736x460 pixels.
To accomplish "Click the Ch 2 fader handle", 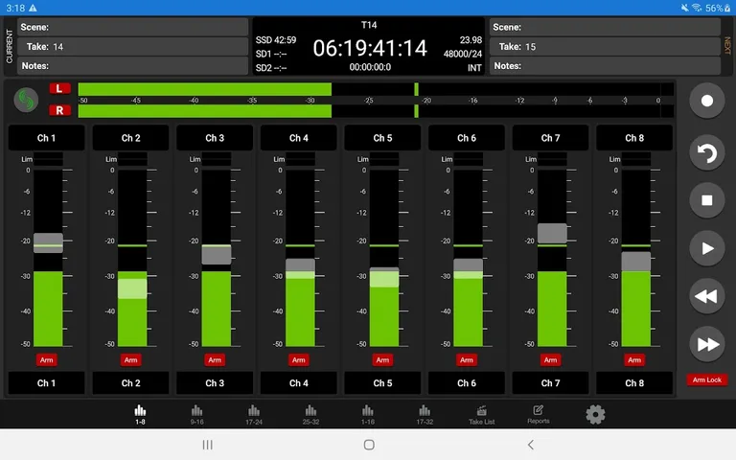I will pyautogui.click(x=132, y=288).
